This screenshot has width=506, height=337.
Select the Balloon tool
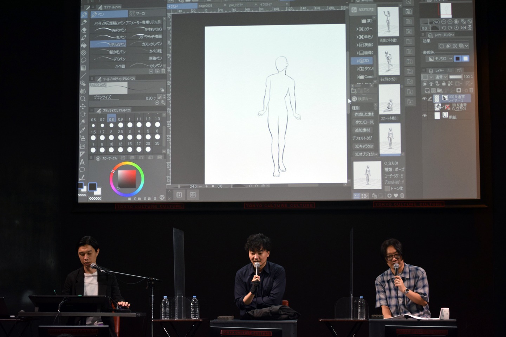82,170
